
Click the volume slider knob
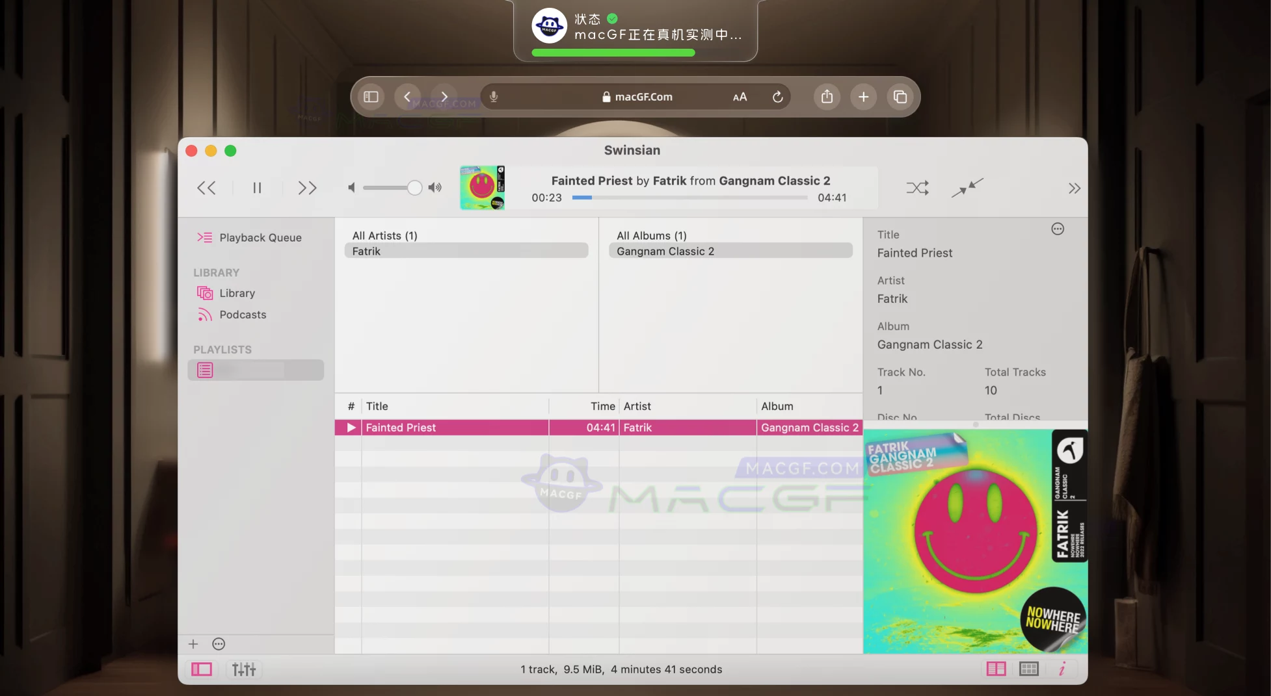click(414, 188)
